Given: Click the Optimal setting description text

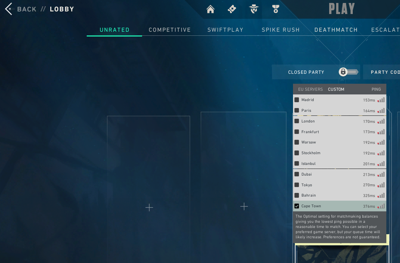Looking at the screenshot, I should (x=338, y=227).
